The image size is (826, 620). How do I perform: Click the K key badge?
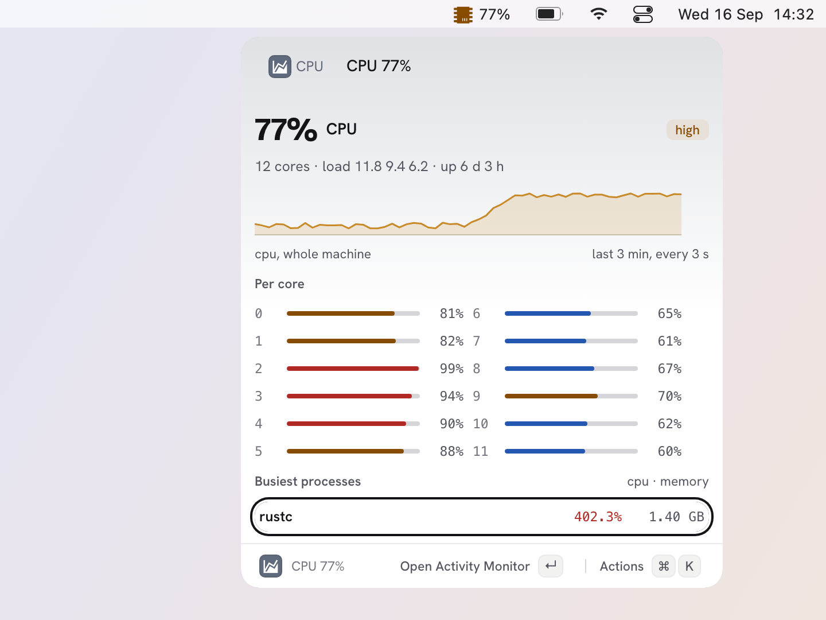tap(689, 566)
